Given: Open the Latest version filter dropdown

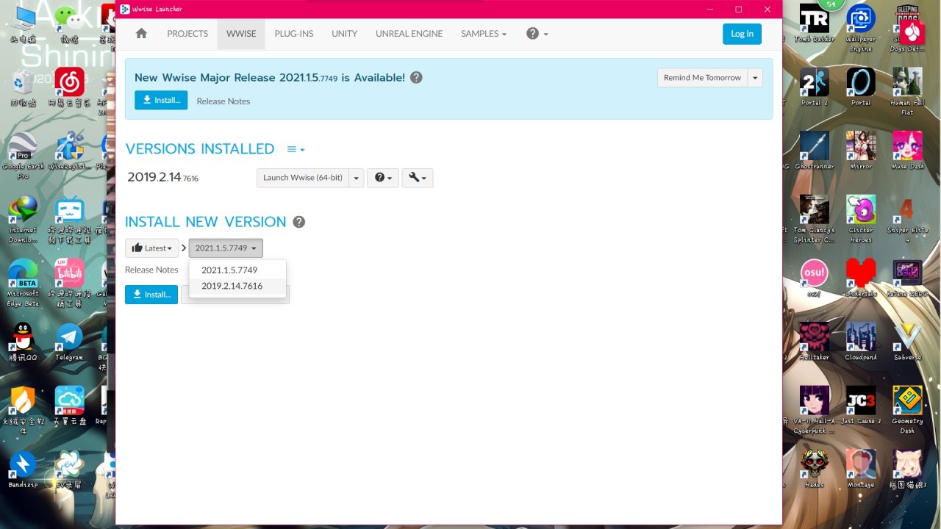Looking at the screenshot, I should coord(151,248).
